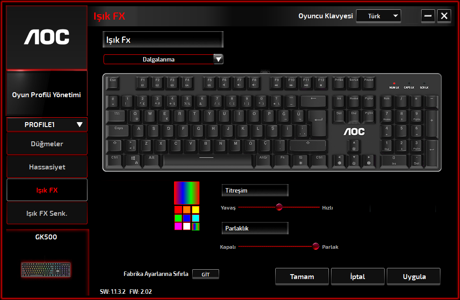Screen dimensions: 460x300
Task: Select the spacebar on the keyboard image
Action: 207,160
